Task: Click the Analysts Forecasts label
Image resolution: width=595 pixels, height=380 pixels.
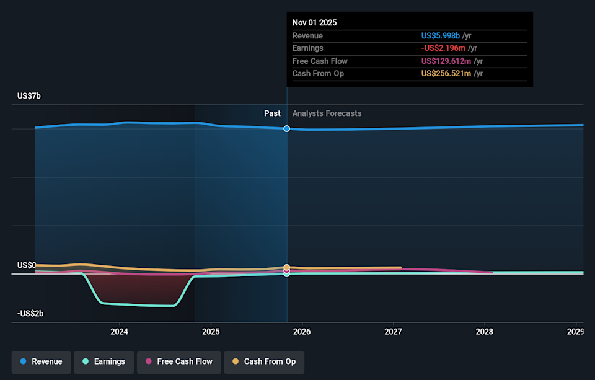Action: coord(327,113)
